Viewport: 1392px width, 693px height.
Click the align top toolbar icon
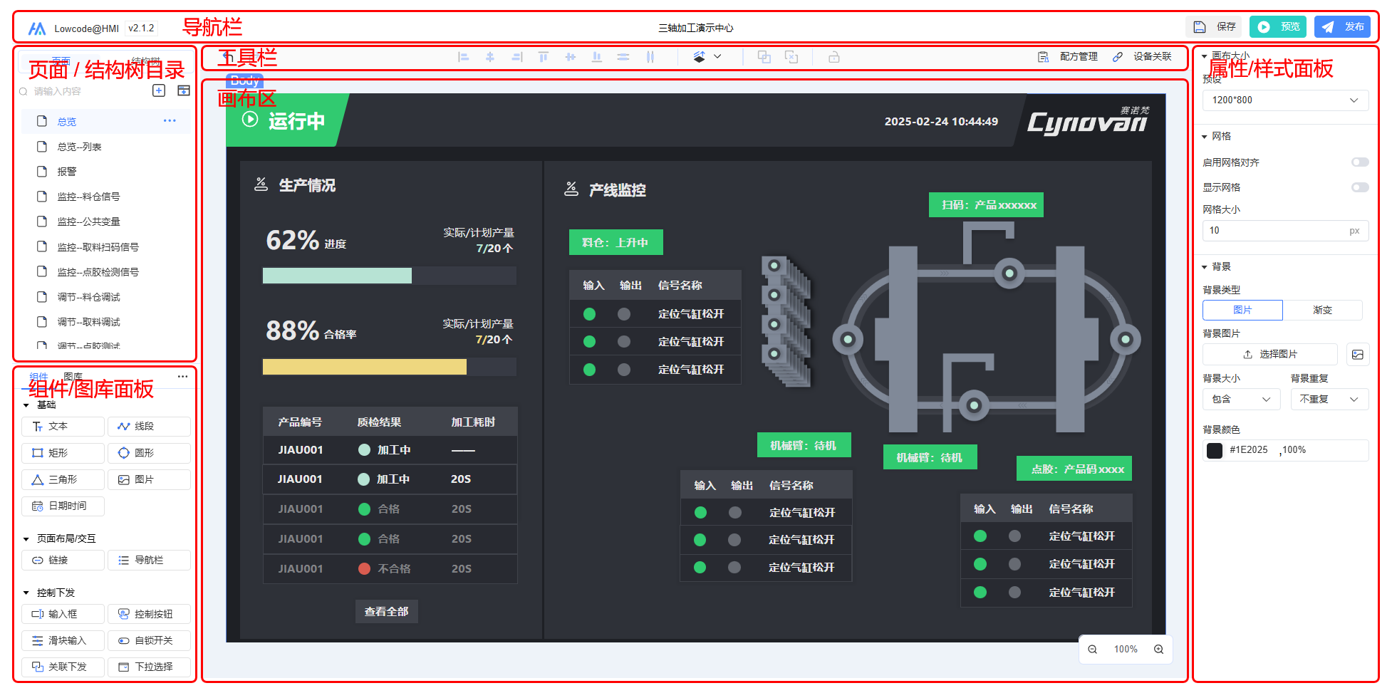[x=544, y=57]
